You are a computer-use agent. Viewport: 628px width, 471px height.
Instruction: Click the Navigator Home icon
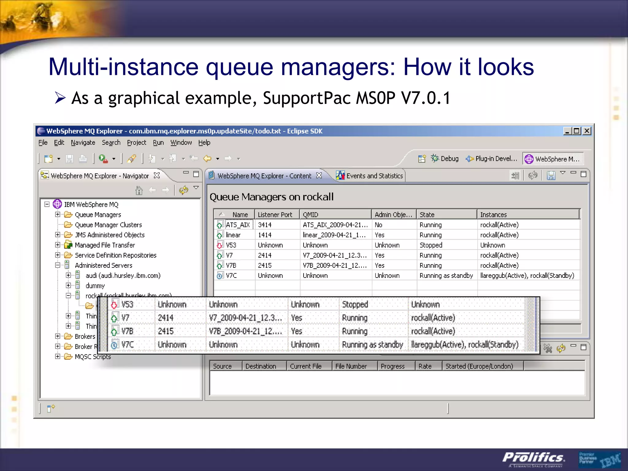click(139, 190)
